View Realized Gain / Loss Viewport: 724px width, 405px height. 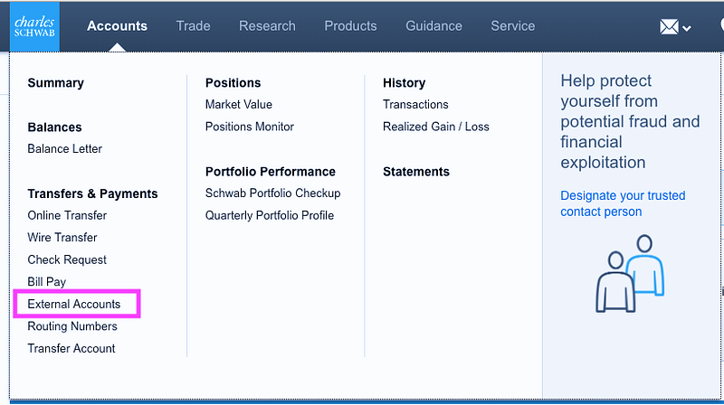(x=436, y=127)
